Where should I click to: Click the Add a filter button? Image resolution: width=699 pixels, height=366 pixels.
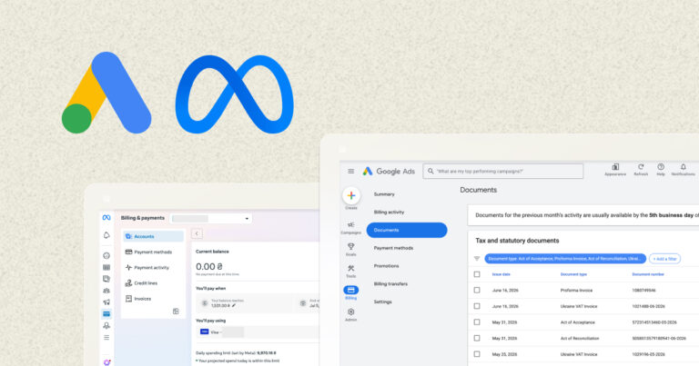[x=664, y=258]
